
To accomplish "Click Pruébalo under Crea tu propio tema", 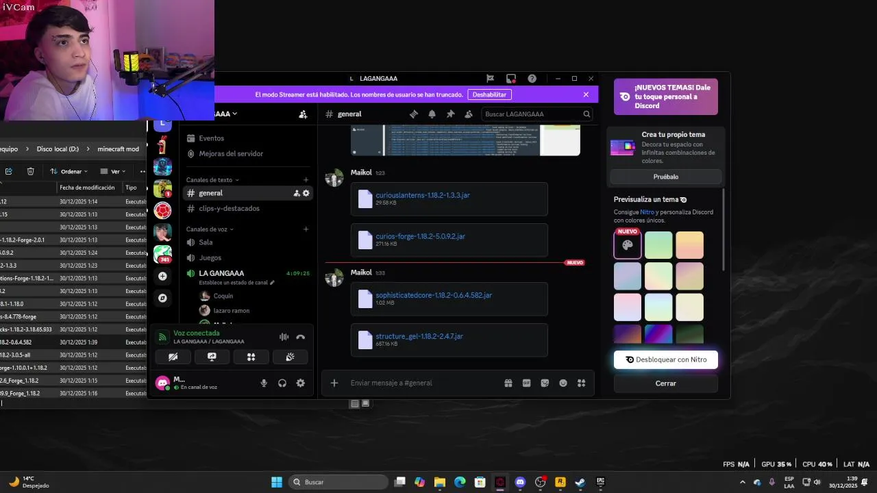I will [666, 177].
